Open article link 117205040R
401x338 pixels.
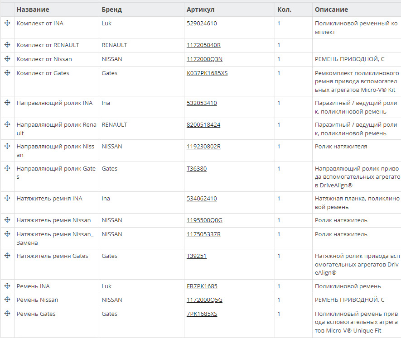(203, 45)
